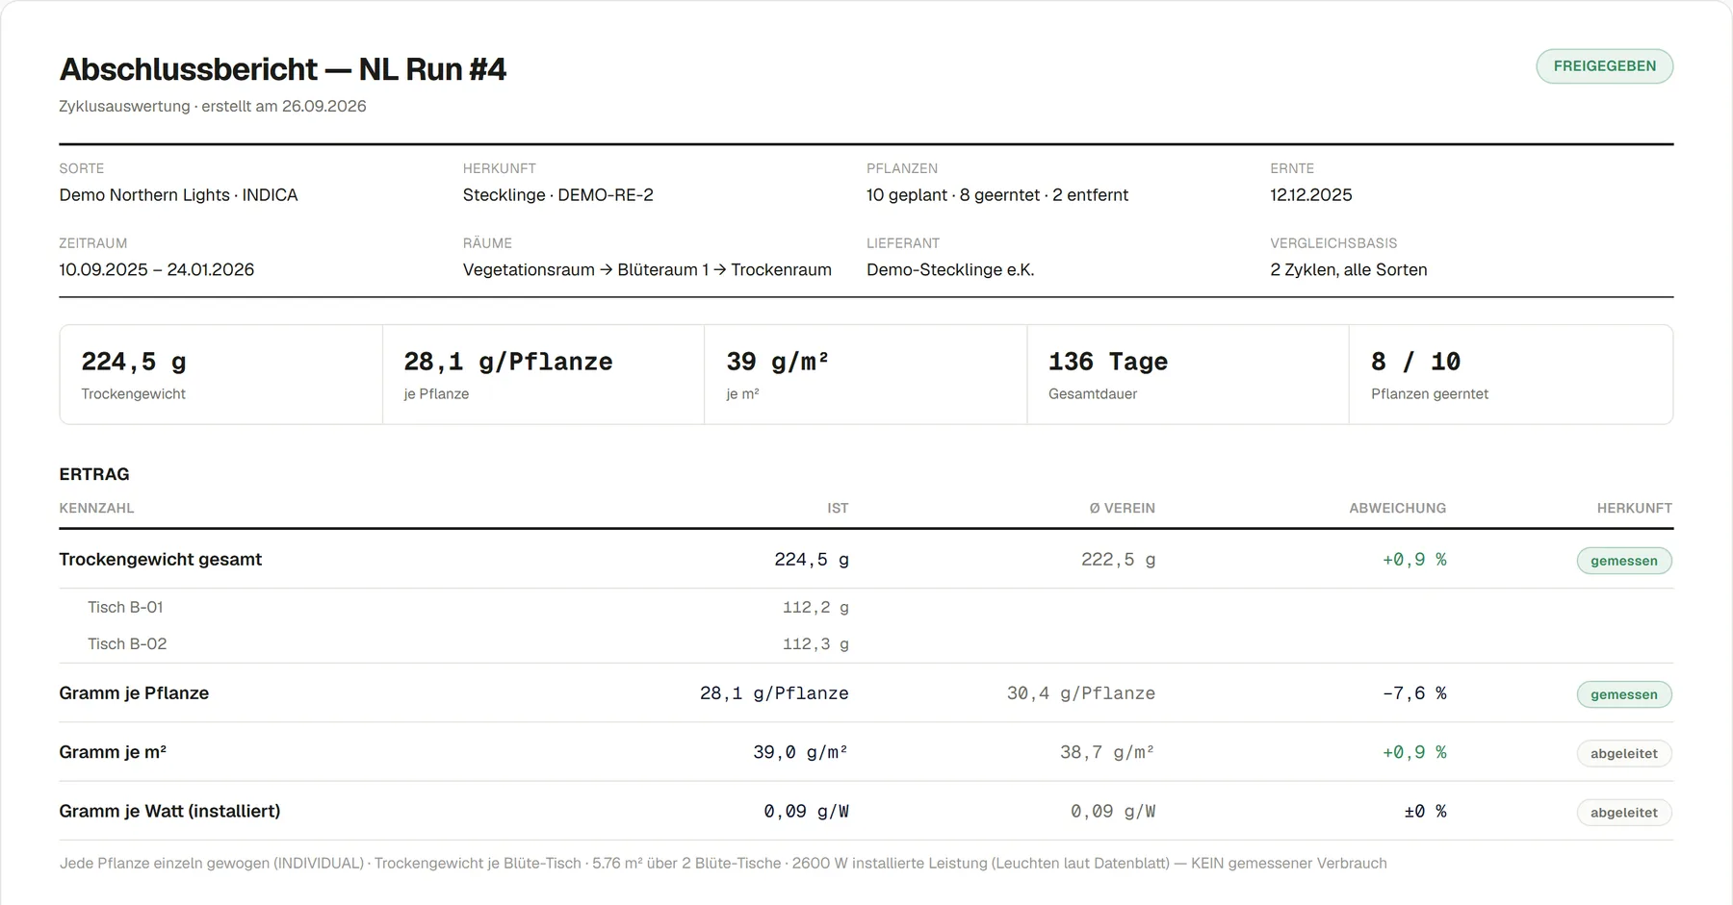Screen dimensions: 1733x905
Task: Click the "ERTRAG" section heading
Action: [94, 474]
